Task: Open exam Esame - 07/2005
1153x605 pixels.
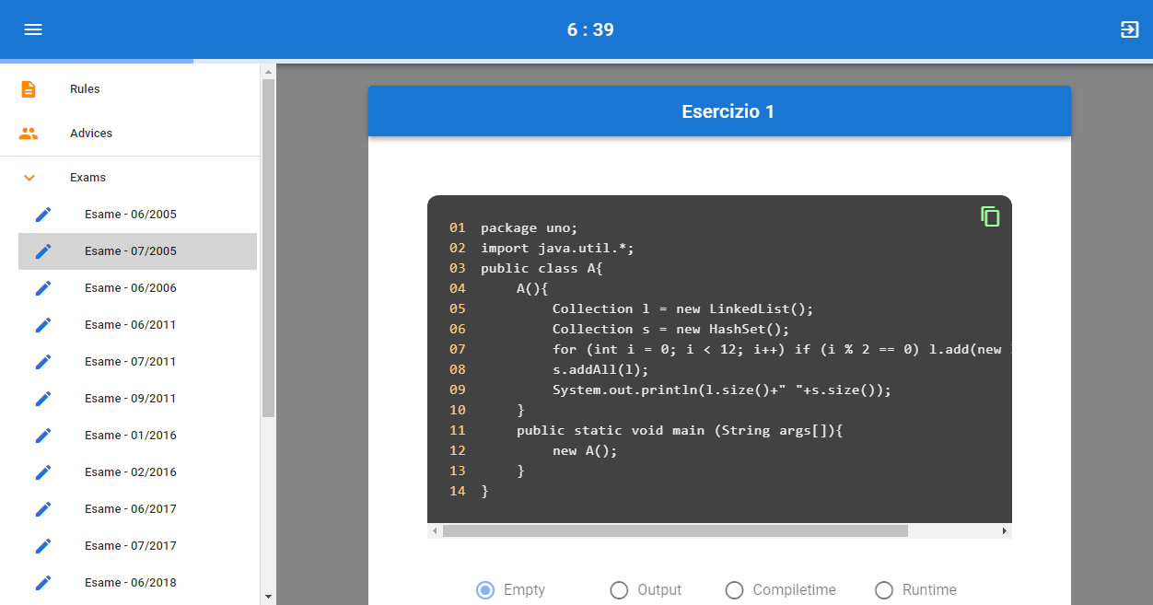Action: (138, 251)
